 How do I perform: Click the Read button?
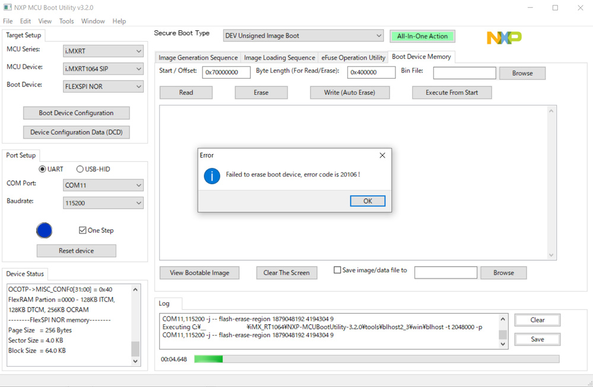click(x=186, y=92)
